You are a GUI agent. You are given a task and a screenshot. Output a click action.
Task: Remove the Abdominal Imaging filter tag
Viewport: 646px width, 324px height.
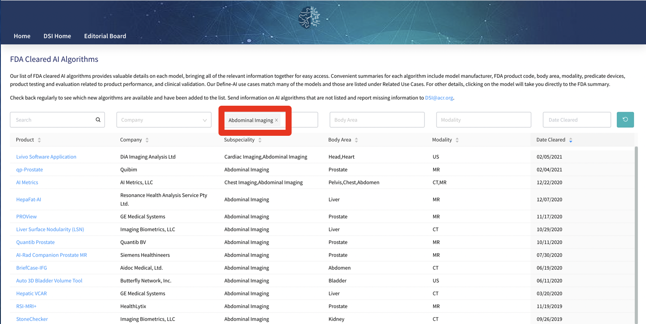[x=277, y=120]
